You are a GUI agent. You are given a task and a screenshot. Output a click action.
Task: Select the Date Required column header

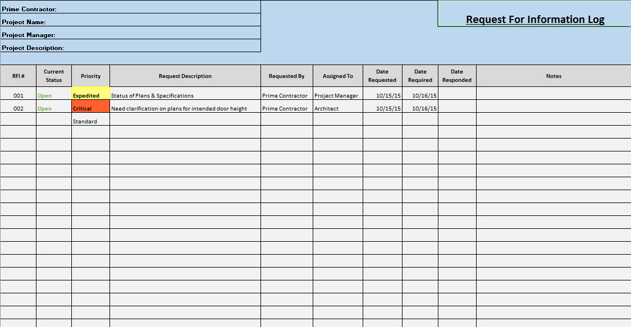pos(420,76)
